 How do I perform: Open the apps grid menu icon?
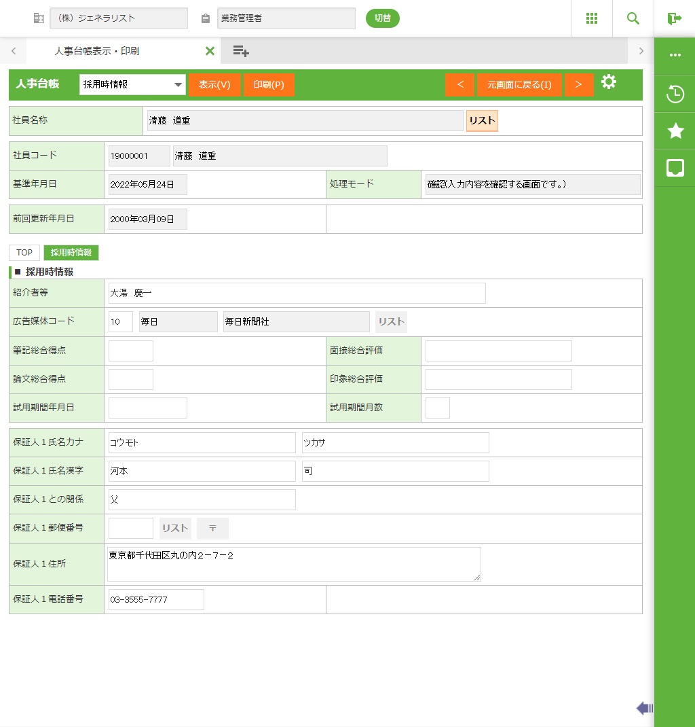591,18
